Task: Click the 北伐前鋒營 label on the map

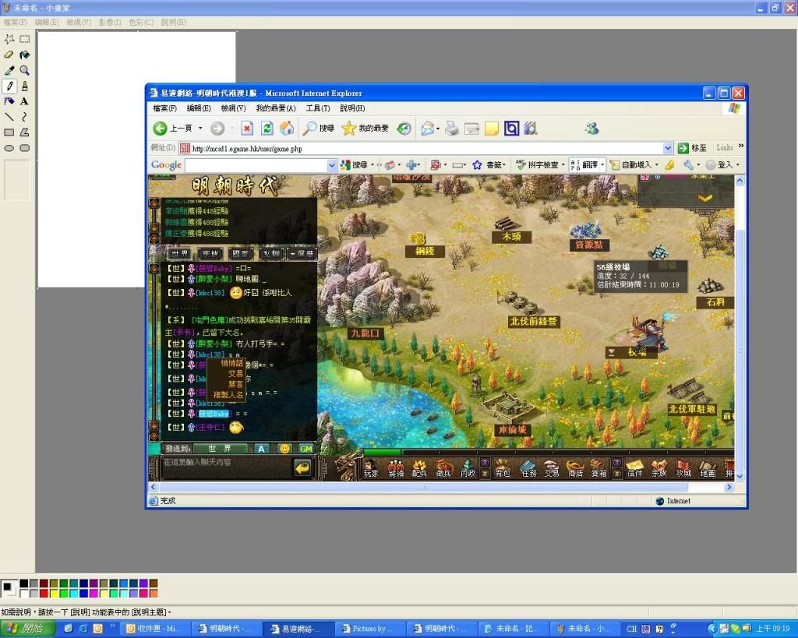Action: click(534, 321)
